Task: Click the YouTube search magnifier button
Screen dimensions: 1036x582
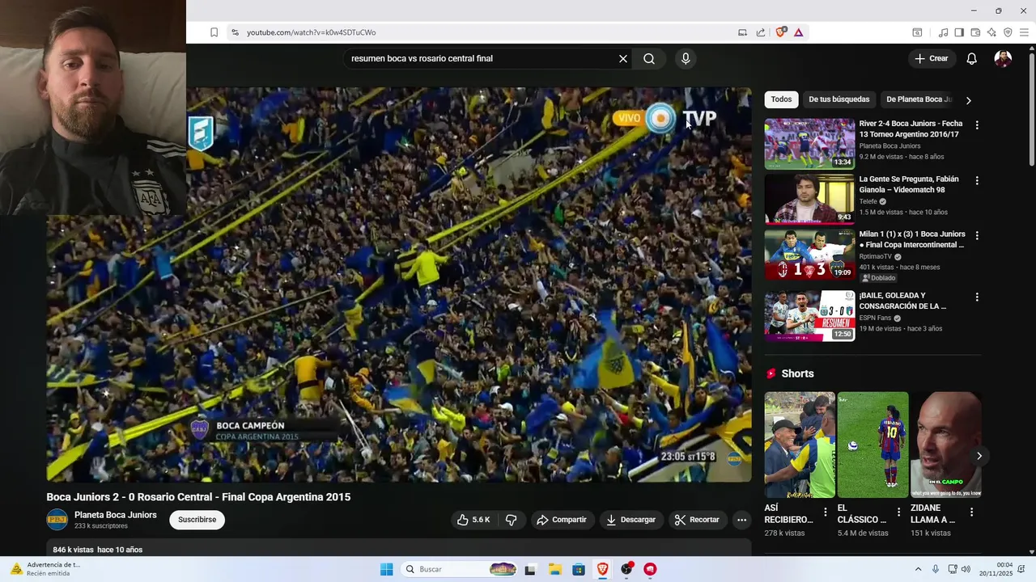Action: point(649,58)
